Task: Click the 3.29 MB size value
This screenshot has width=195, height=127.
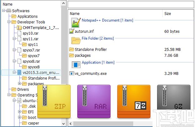Action: [171, 74]
